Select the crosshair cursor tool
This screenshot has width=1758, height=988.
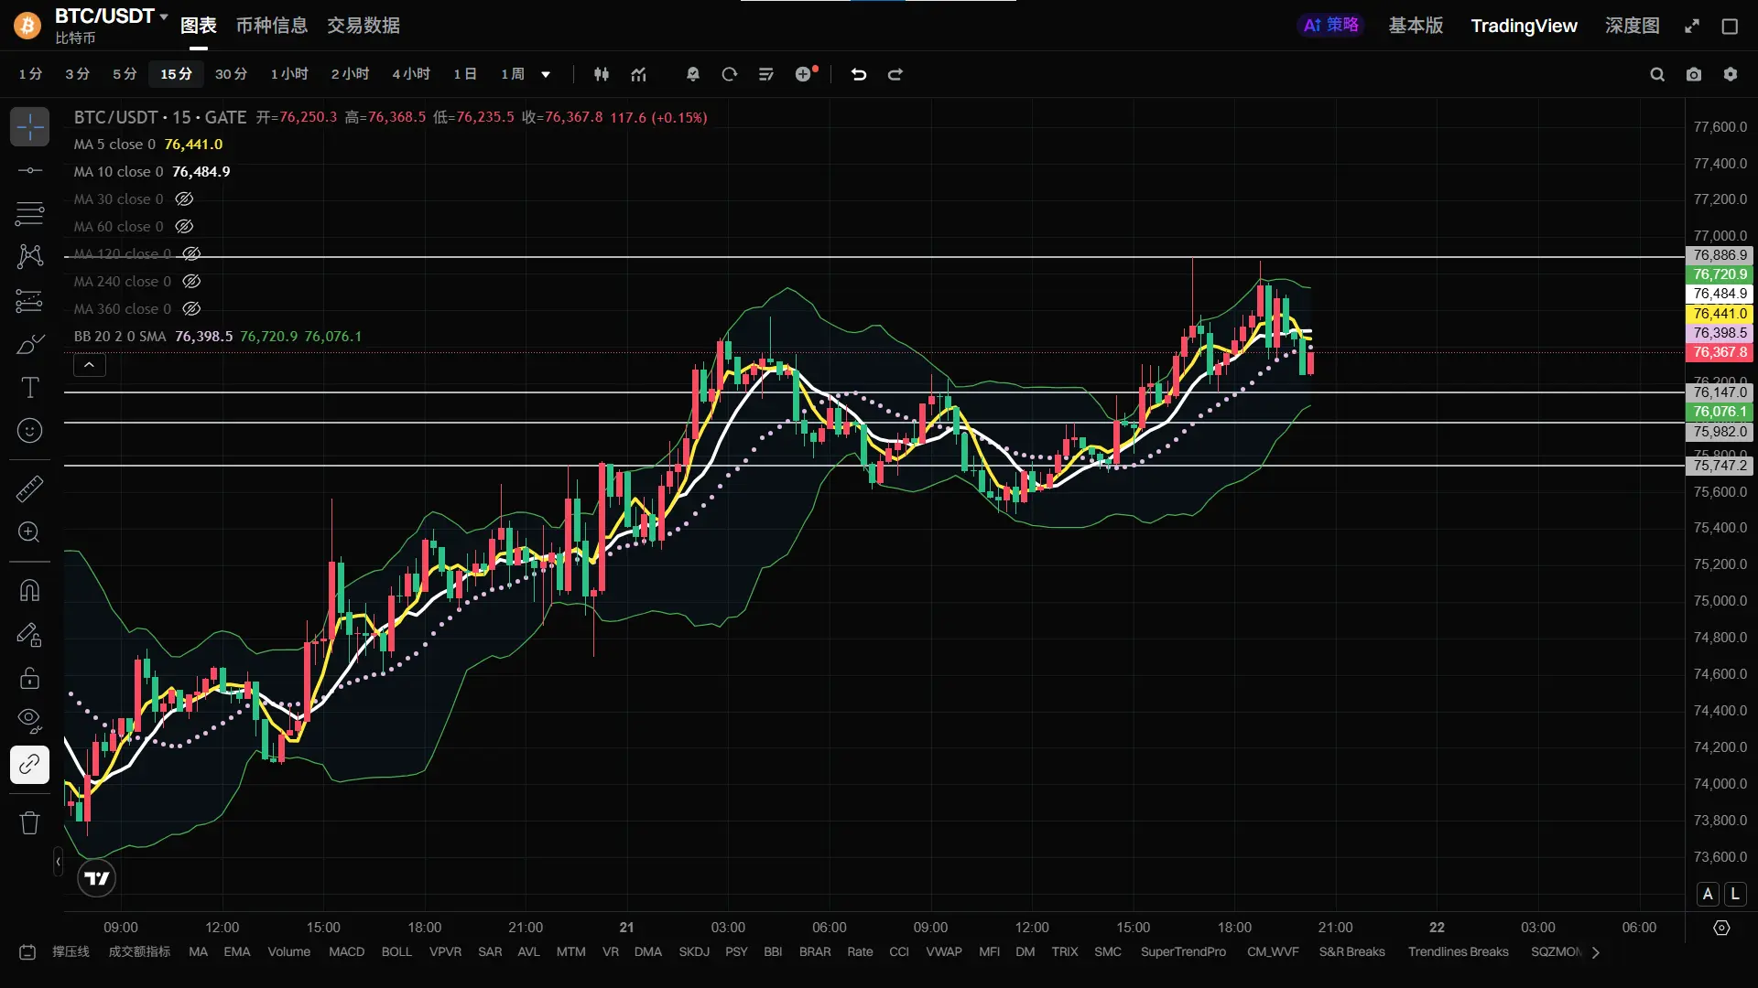coord(29,127)
